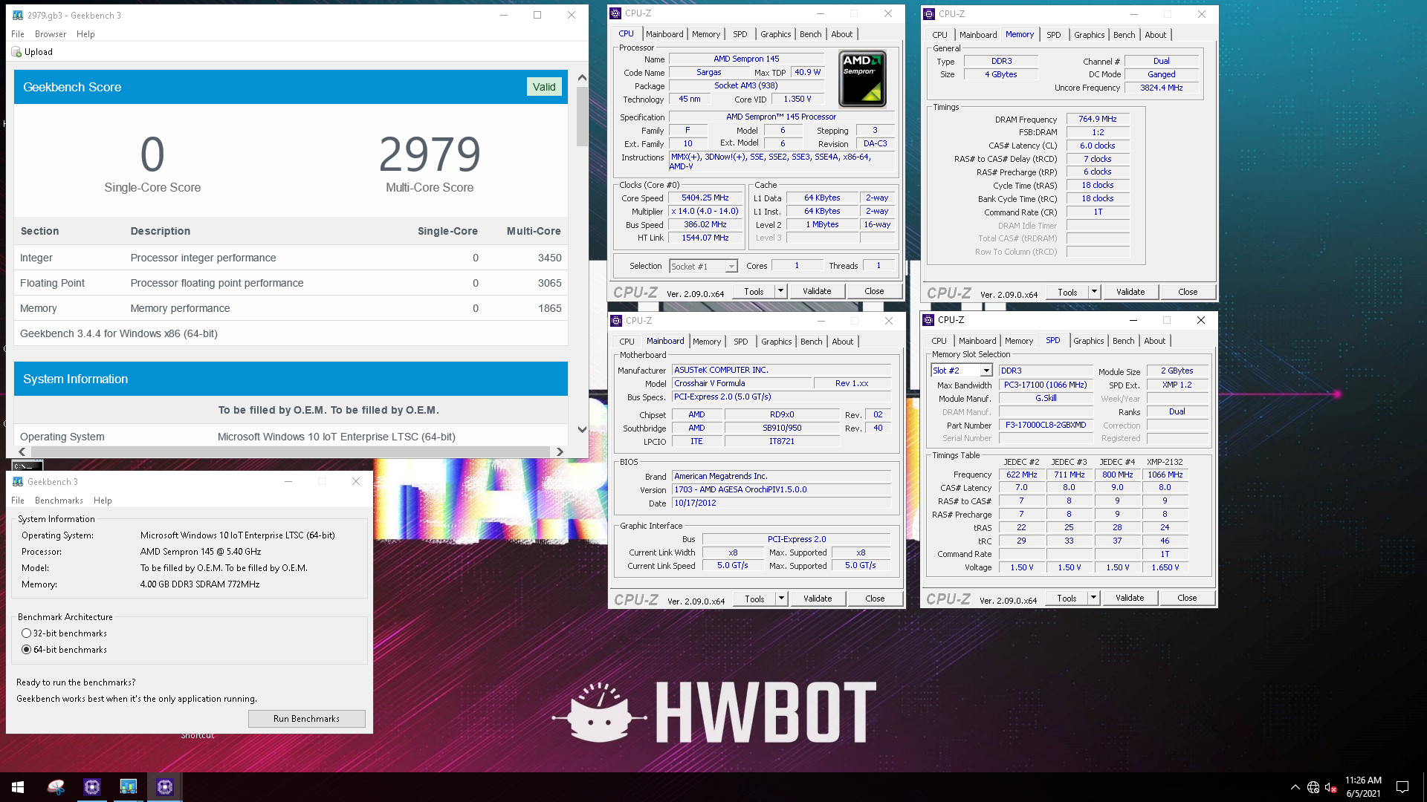Click Validate in CPU tab window

tap(817, 291)
